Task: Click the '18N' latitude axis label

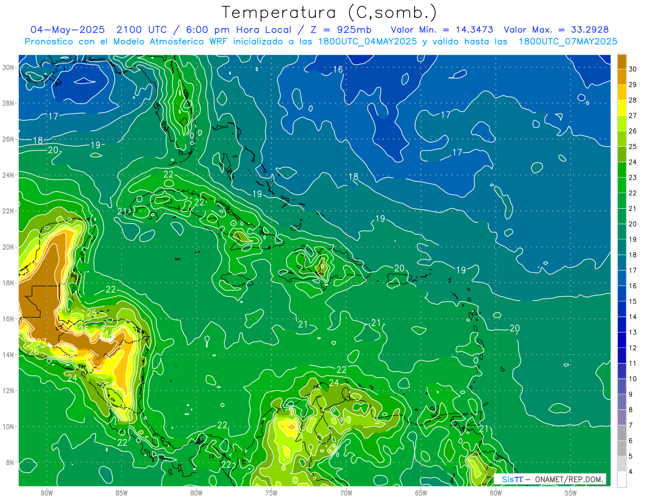Action: coord(9,283)
